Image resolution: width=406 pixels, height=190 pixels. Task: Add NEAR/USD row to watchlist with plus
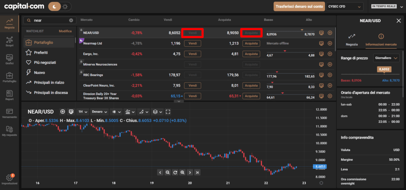330,33
